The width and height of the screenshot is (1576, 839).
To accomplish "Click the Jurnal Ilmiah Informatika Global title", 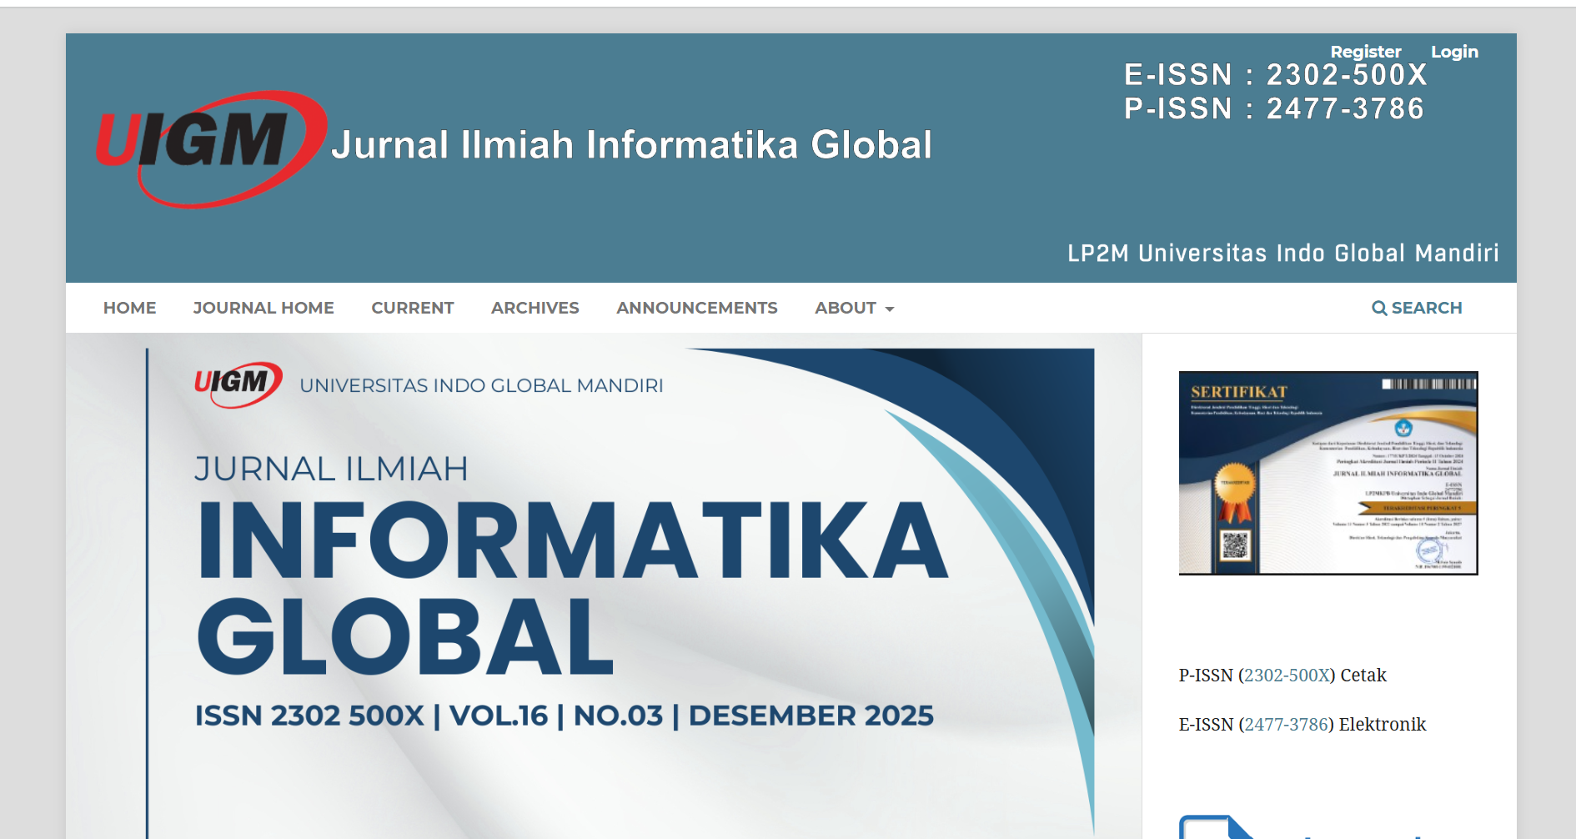I will (x=631, y=145).
